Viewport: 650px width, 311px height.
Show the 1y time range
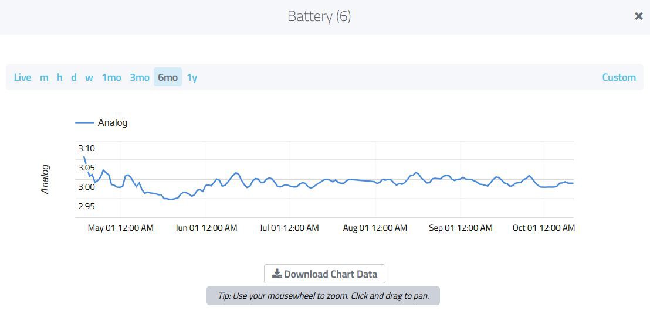click(x=192, y=77)
